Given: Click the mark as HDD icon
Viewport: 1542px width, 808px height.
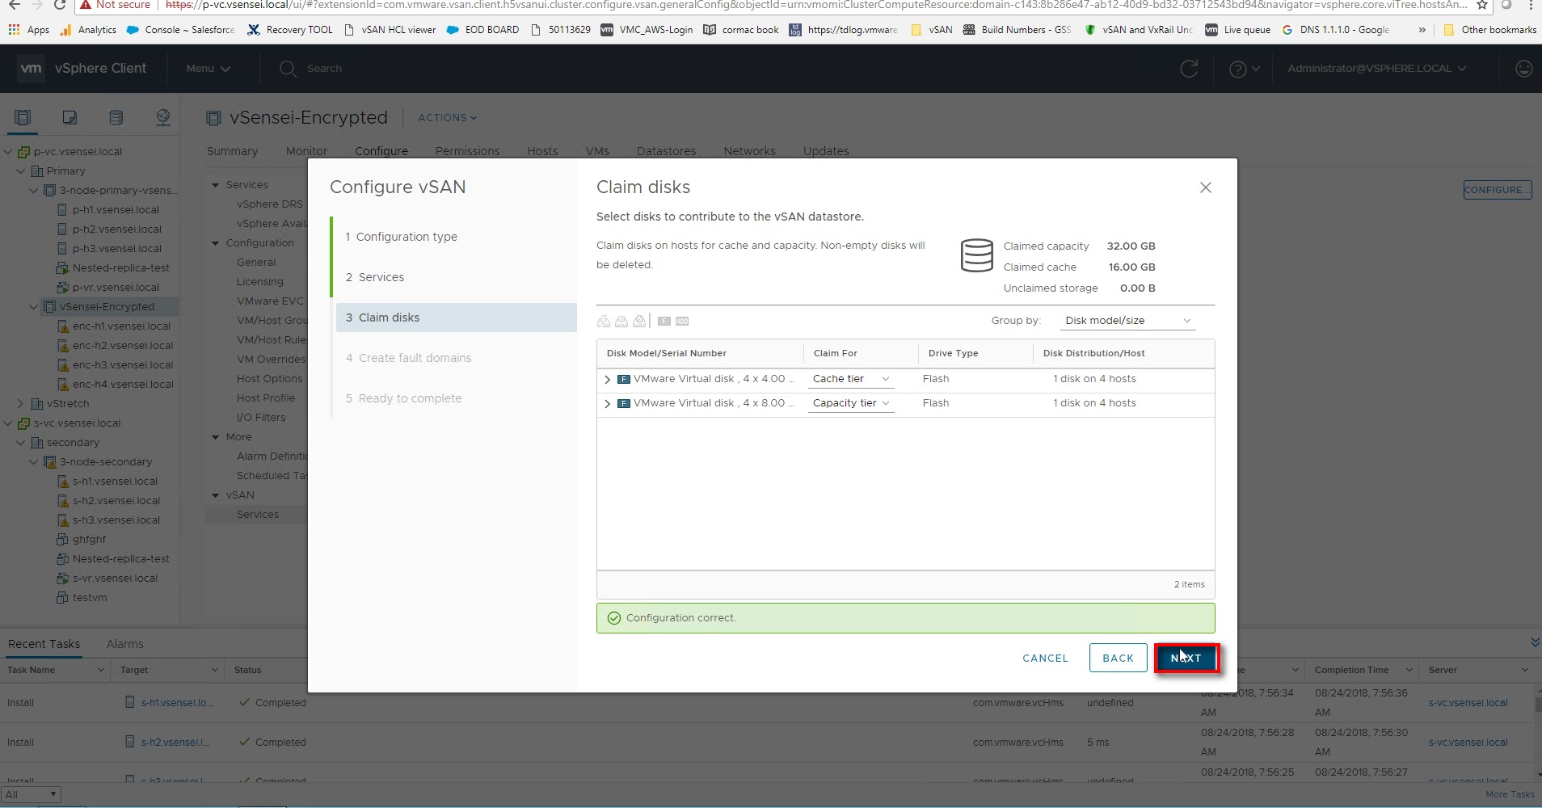Looking at the screenshot, I should click(x=682, y=322).
